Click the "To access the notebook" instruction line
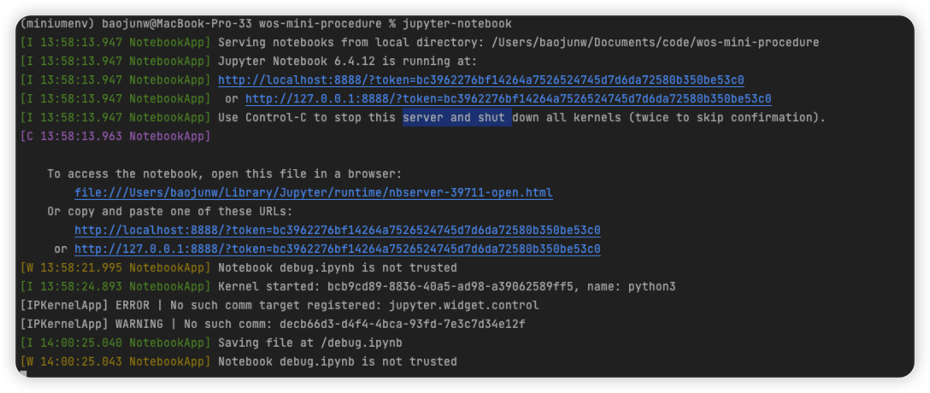The width and height of the screenshot is (930, 393). (x=225, y=174)
